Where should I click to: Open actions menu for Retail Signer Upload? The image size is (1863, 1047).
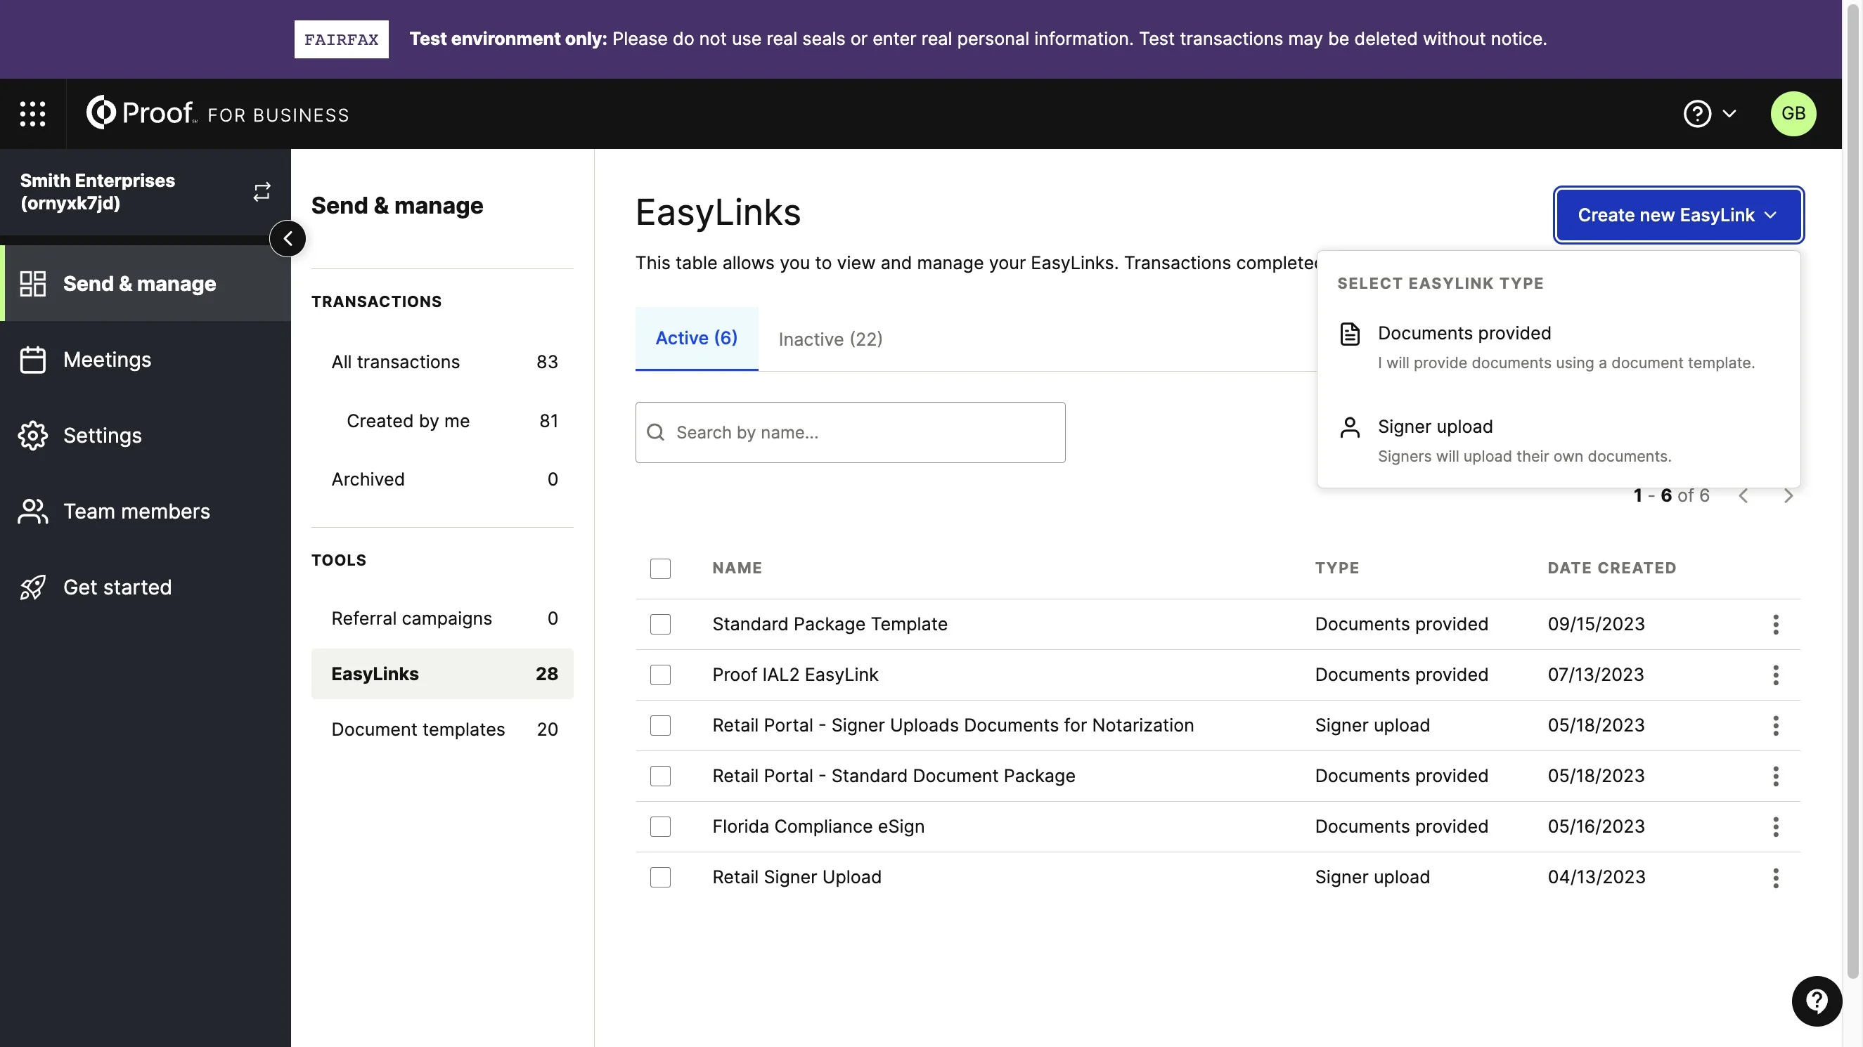1774,878
